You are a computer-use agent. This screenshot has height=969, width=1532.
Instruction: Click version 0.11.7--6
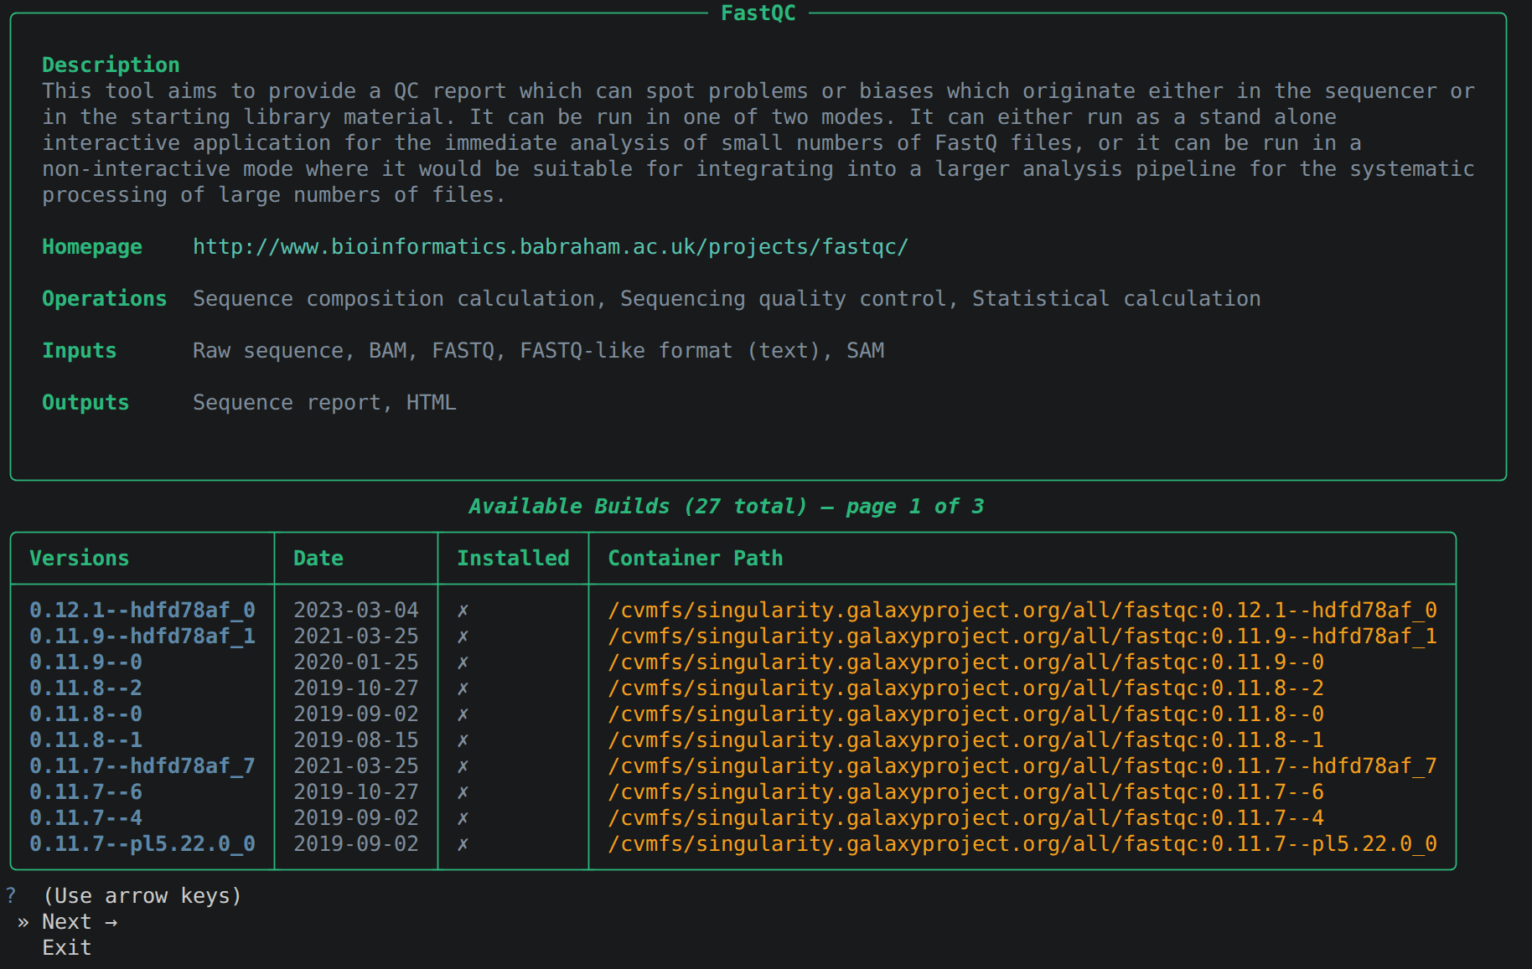85,792
